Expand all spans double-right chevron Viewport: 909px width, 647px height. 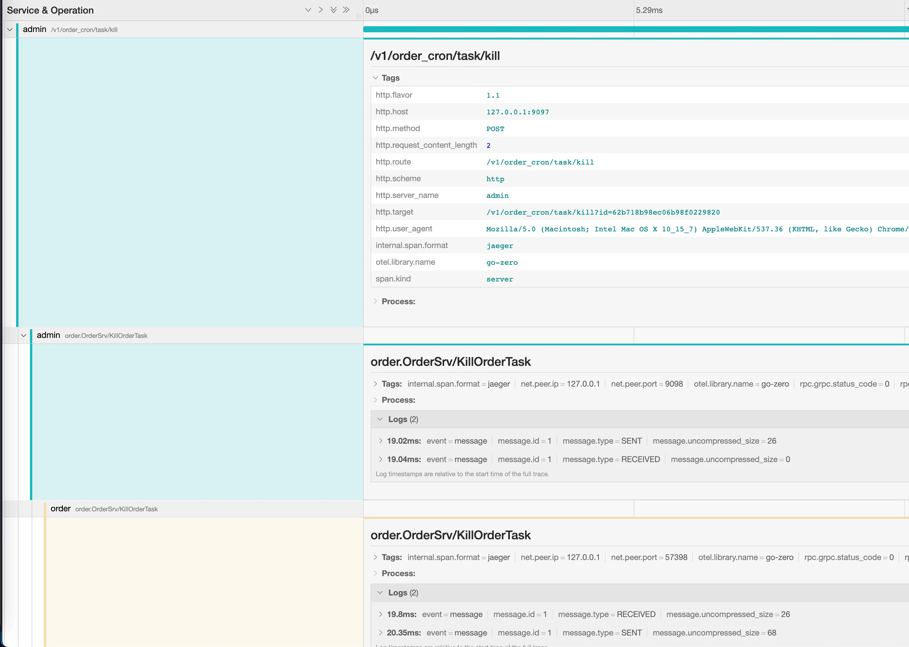tap(346, 10)
